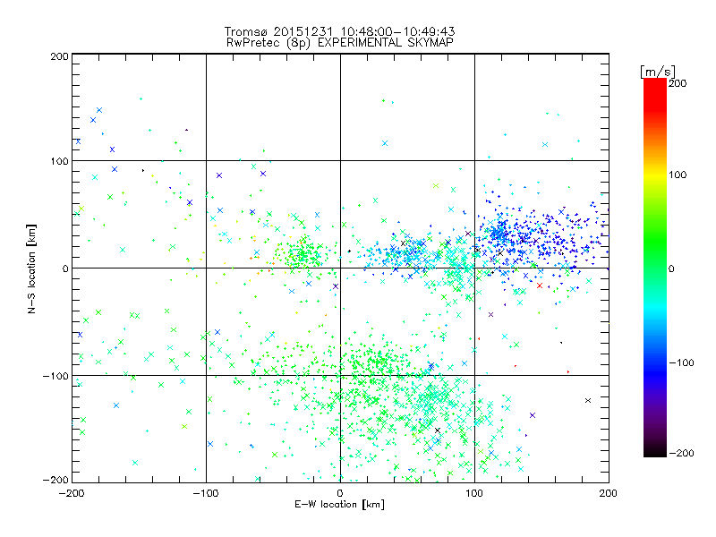Click the red X marker in the plot

(x=540, y=286)
